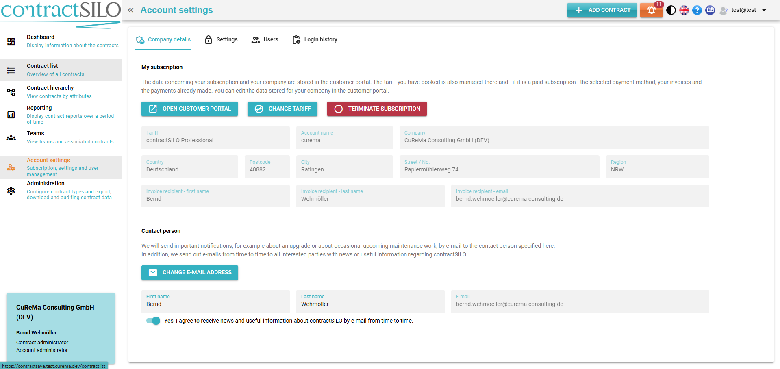Click the UK flag language icon
Screen dimensions: 780x369
point(684,10)
